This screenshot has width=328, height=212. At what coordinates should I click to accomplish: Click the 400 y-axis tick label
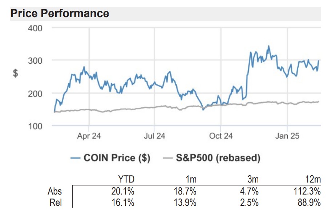pyautogui.click(x=35, y=28)
